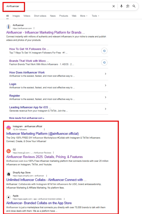Expand the Tools dropdown
142x214 pixels.
point(96,16)
